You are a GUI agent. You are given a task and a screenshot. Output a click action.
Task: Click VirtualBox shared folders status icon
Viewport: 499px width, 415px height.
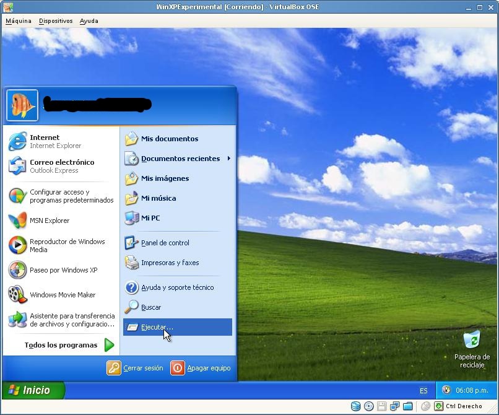(407, 406)
